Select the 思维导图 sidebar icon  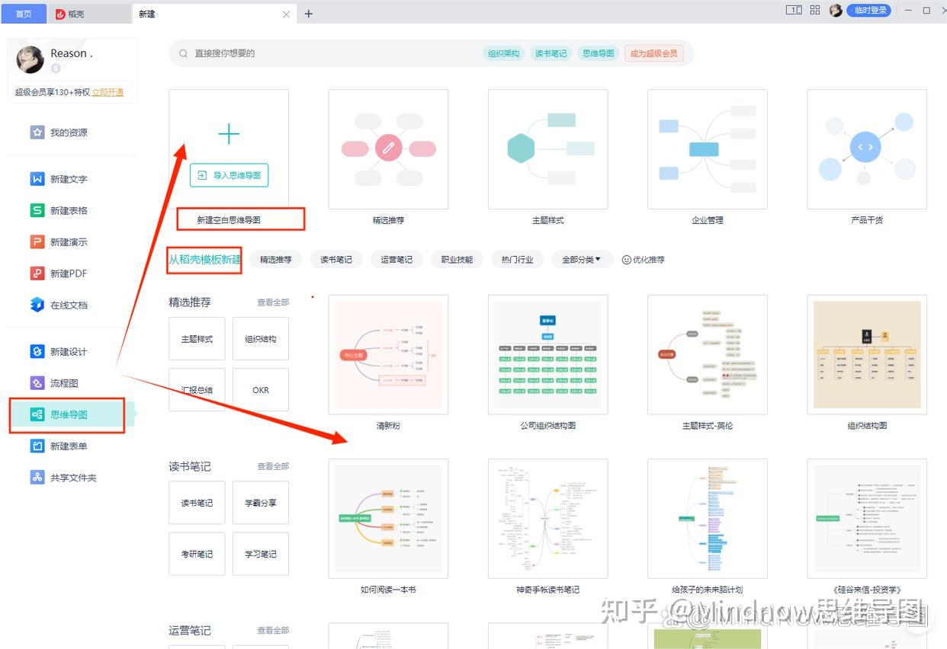point(37,414)
